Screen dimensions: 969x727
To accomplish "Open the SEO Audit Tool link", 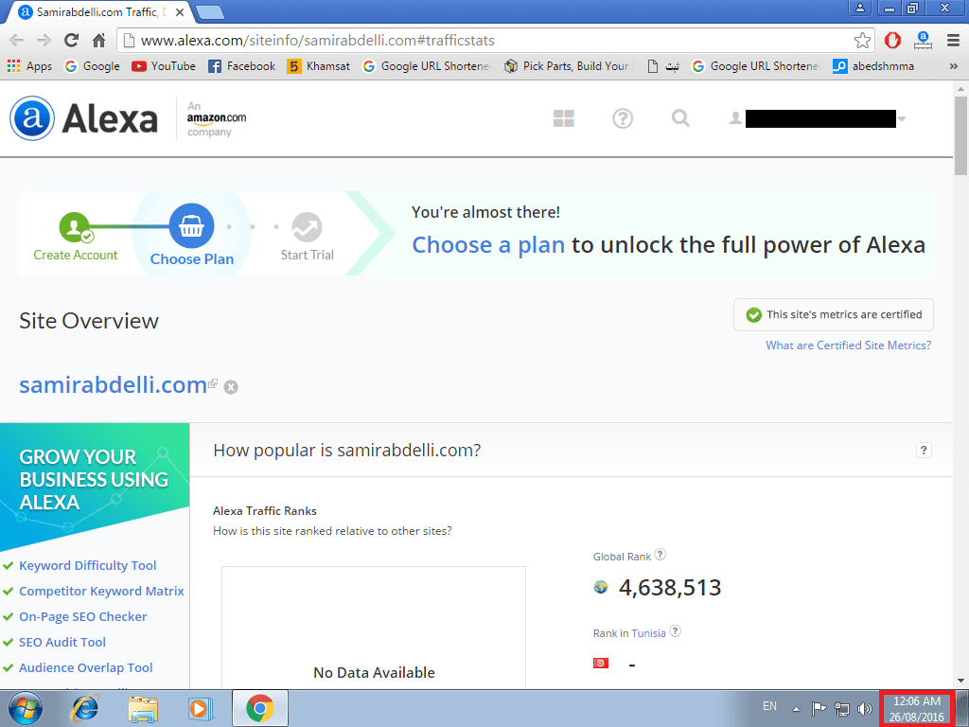I will pos(62,643).
